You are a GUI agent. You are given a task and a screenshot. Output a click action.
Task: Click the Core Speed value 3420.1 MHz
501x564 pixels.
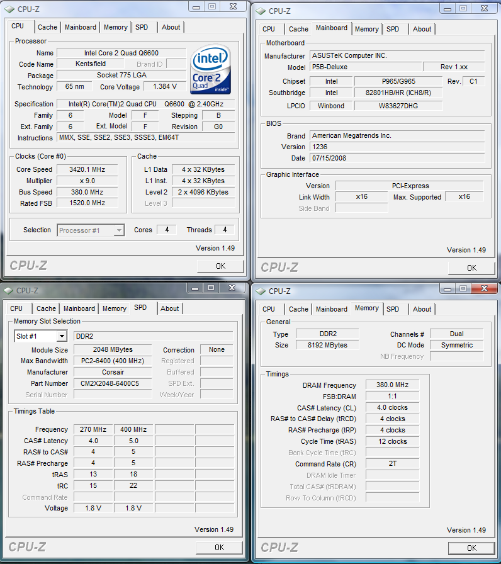point(87,169)
